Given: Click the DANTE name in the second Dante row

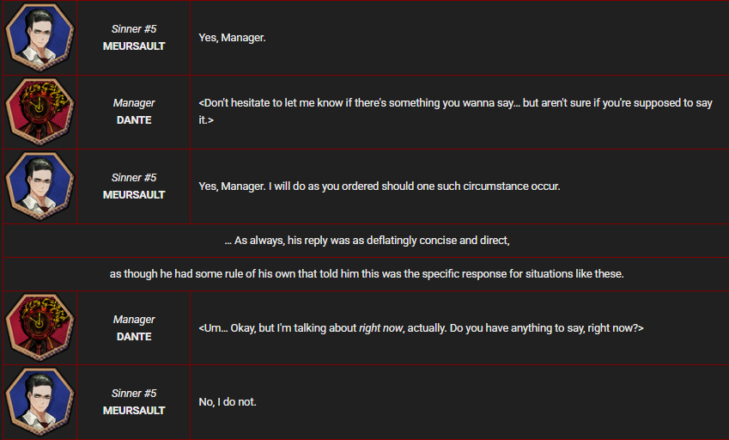Looking at the screenshot, I should click(134, 337).
